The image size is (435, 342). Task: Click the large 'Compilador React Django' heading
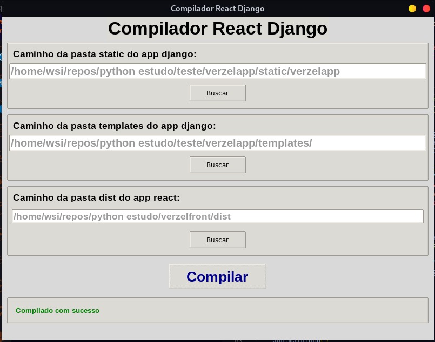[x=217, y=29]
